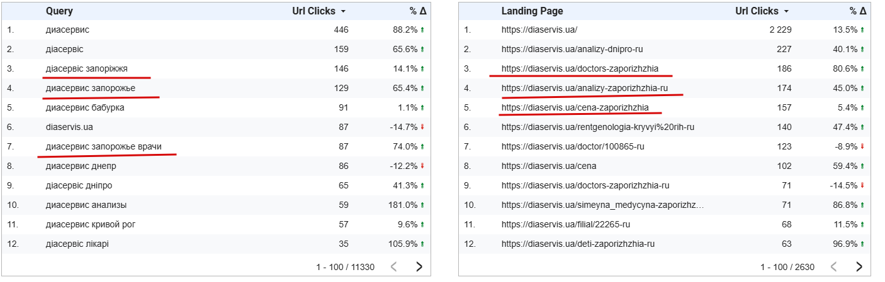The width and height of the screenshot is (885, 282).
Task: Click the Landing Page column header
Action: (532, 11)
